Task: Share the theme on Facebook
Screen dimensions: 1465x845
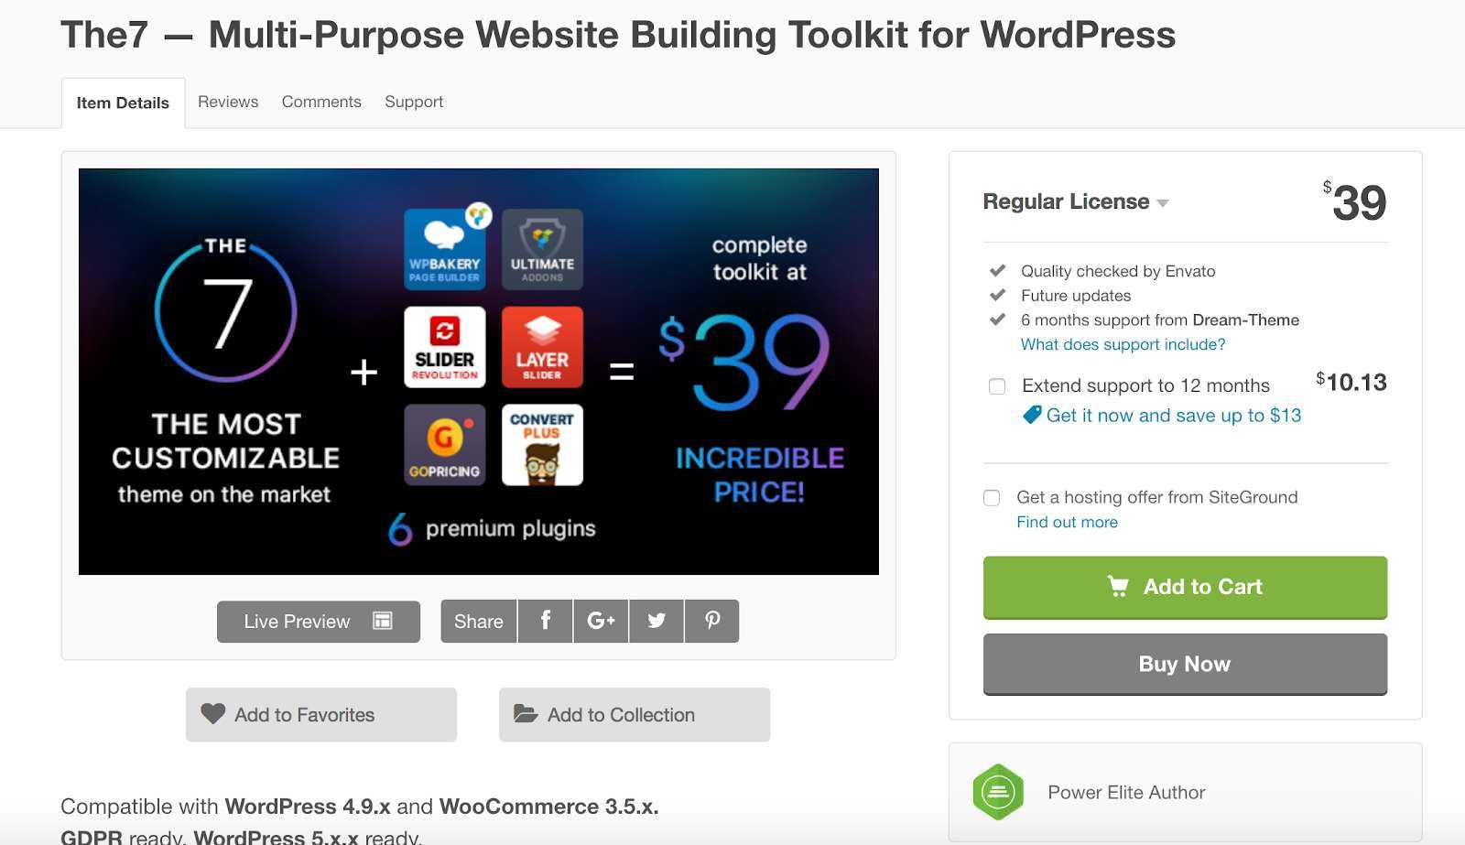Action: pos(546,621)
